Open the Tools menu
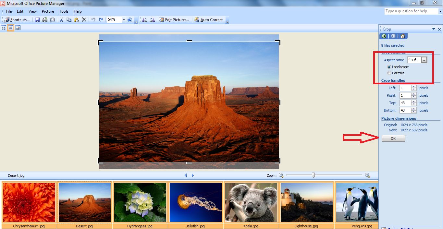This screenshot has width=443, height=229. (x=64, y=11)
